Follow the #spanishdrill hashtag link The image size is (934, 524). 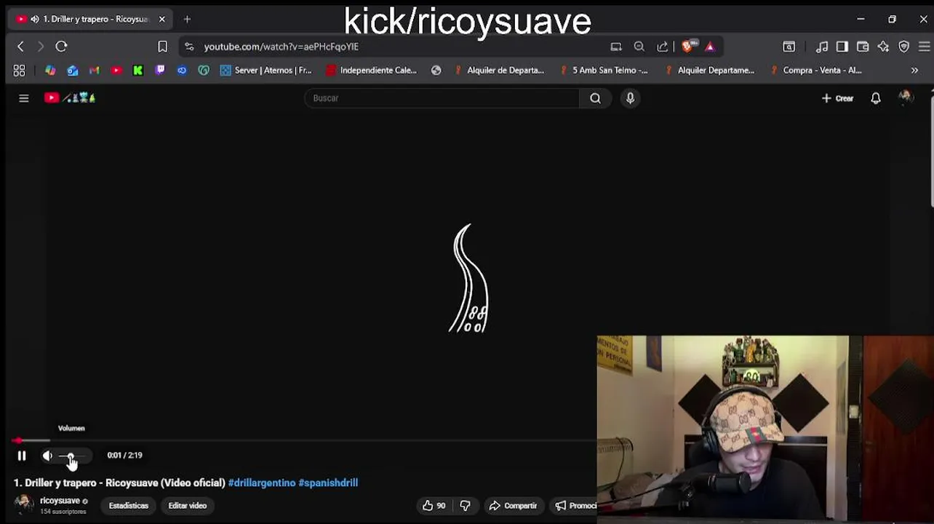[328, 483]
